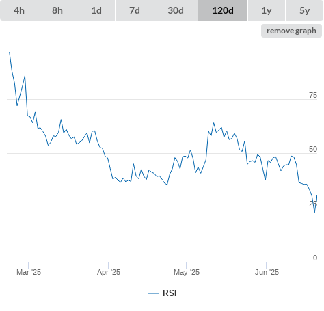Click the Jun '25 axis label
Viewport: 324px width, 311px height.
click(x=267, y=272)
